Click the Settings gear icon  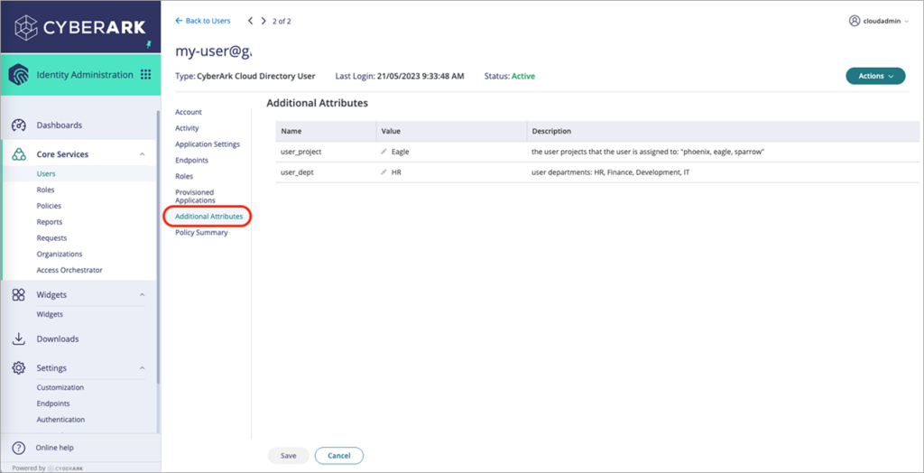19,368
